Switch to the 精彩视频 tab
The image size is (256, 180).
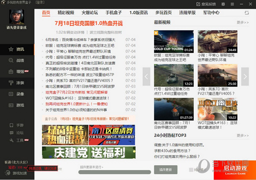(66, 12)
